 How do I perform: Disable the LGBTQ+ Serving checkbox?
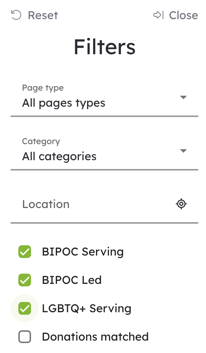pyautogui.click(x=25, y=308)
